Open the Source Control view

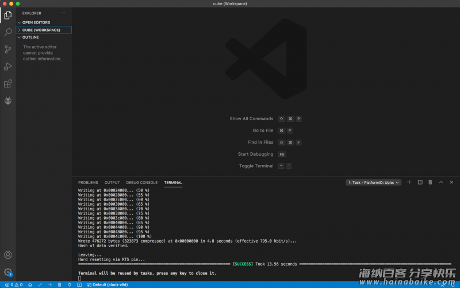(x=8, y=49)
